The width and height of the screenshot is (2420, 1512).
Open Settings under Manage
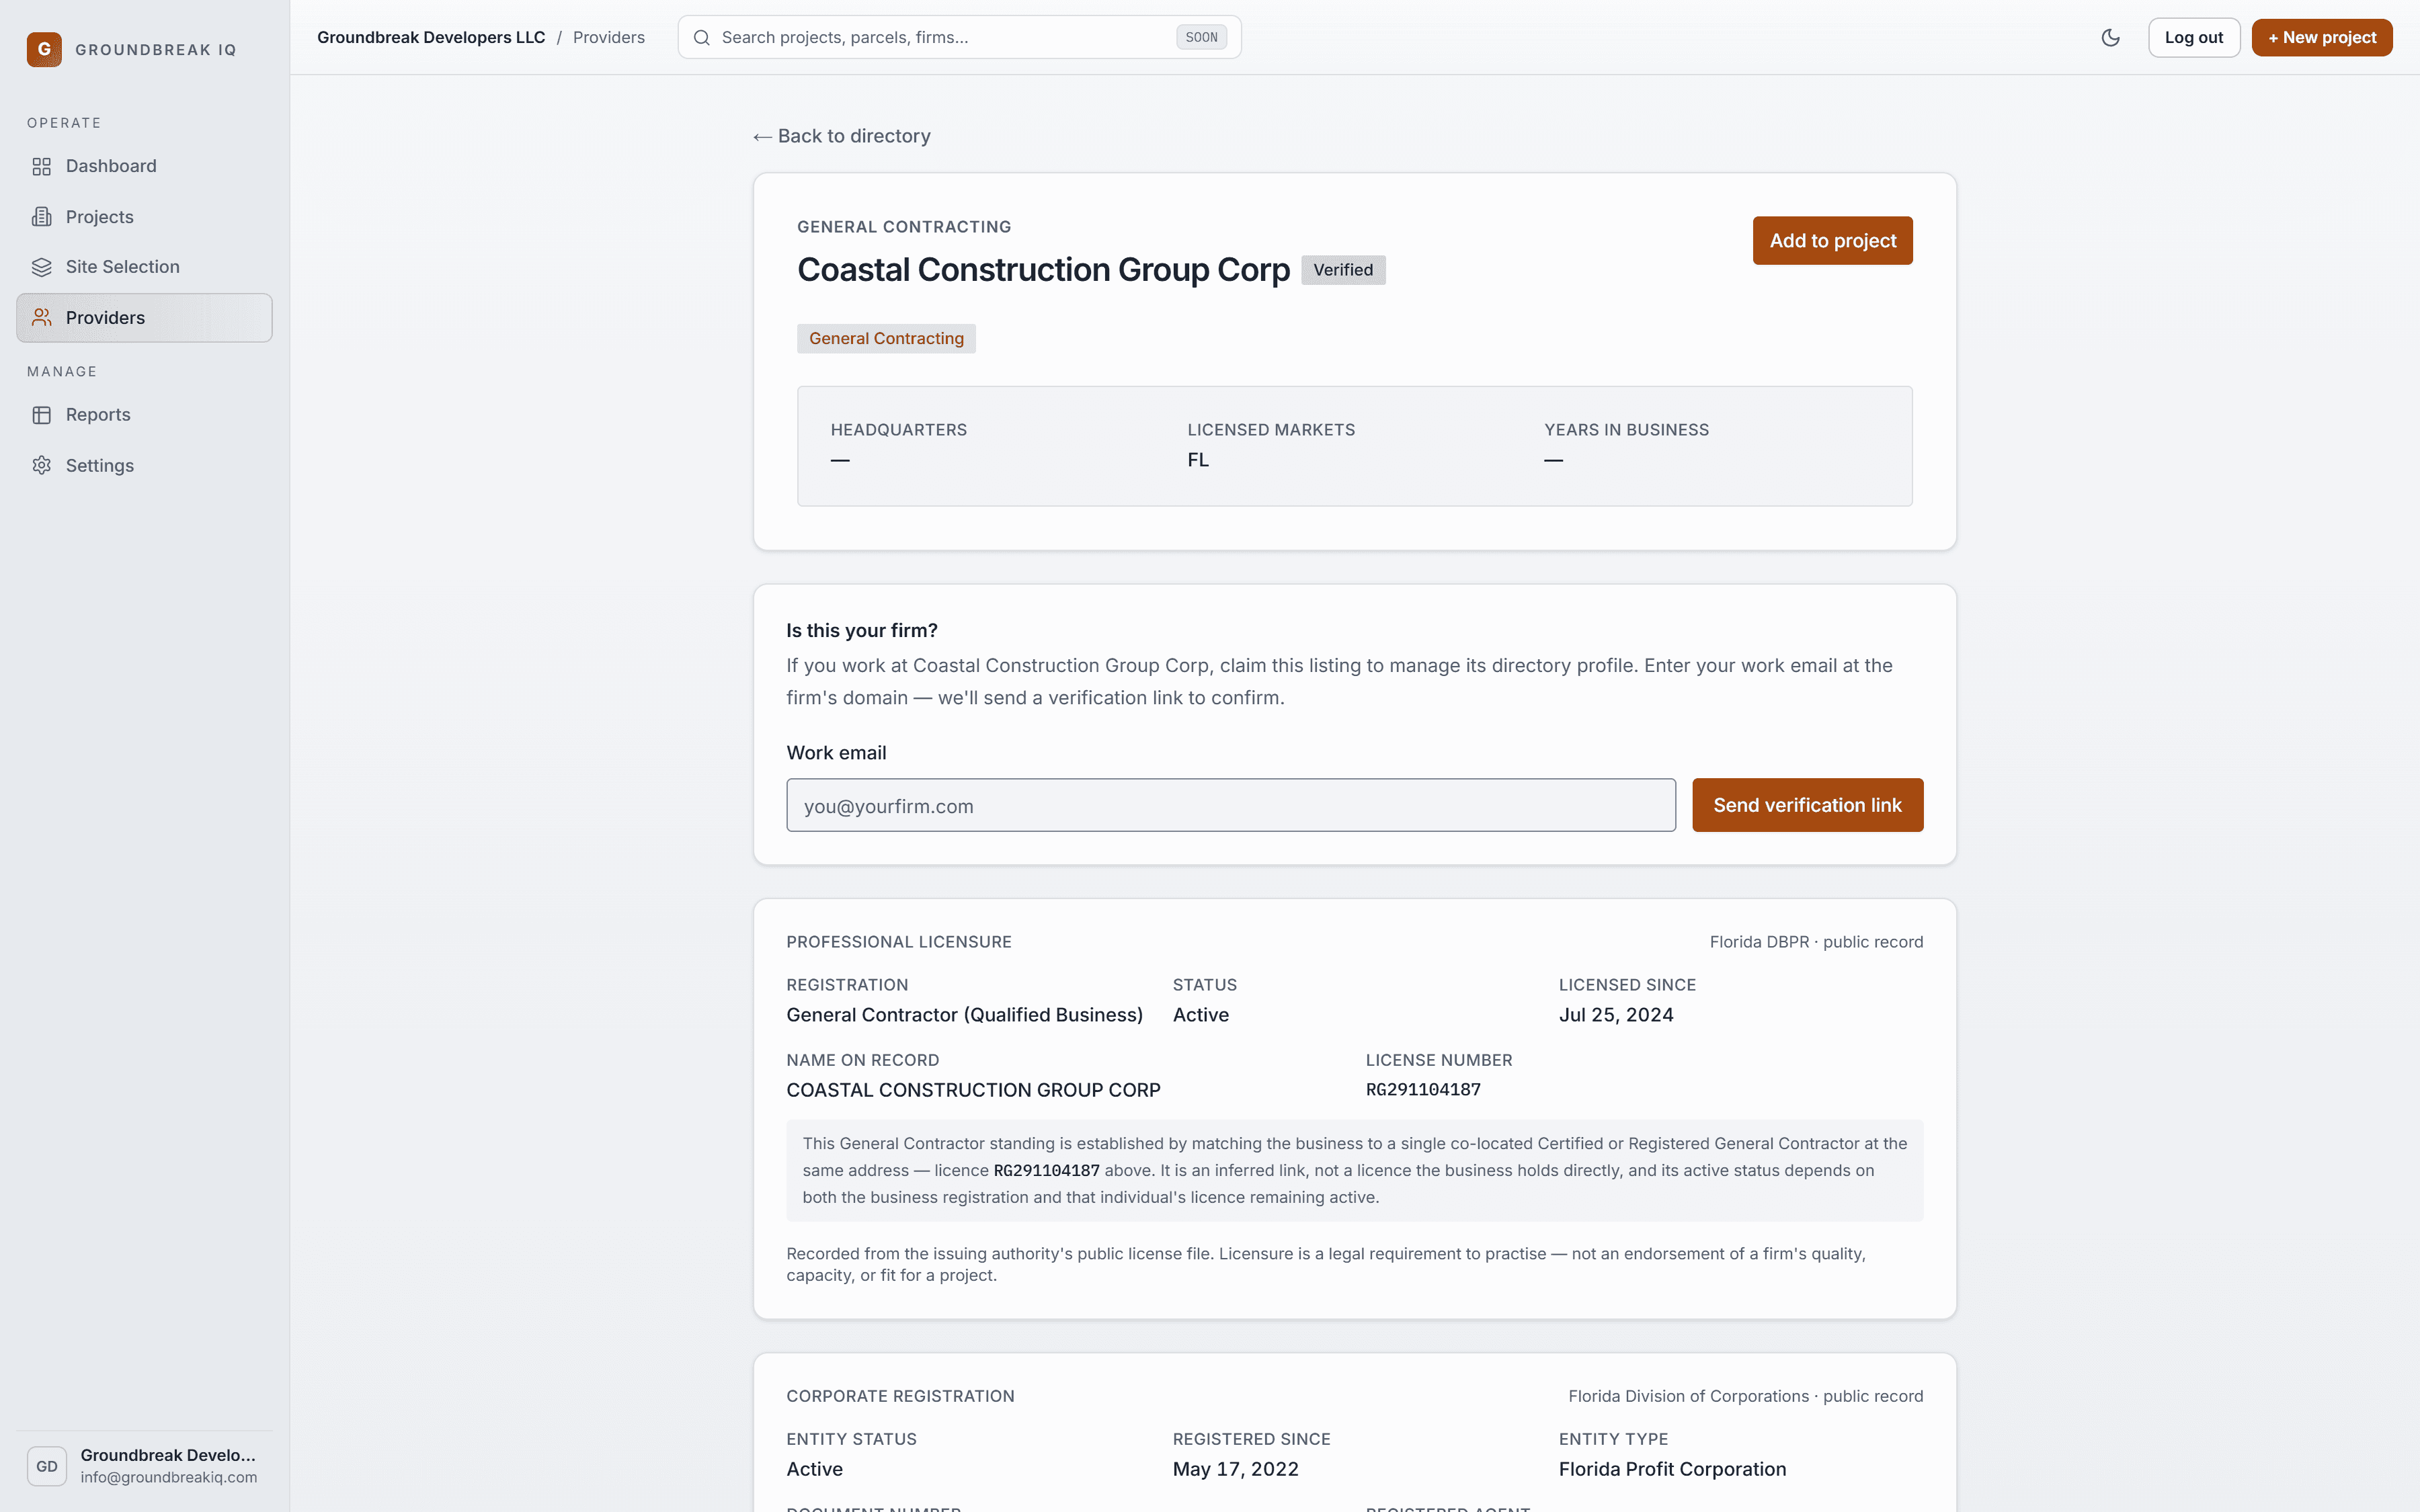pos(144,465)
